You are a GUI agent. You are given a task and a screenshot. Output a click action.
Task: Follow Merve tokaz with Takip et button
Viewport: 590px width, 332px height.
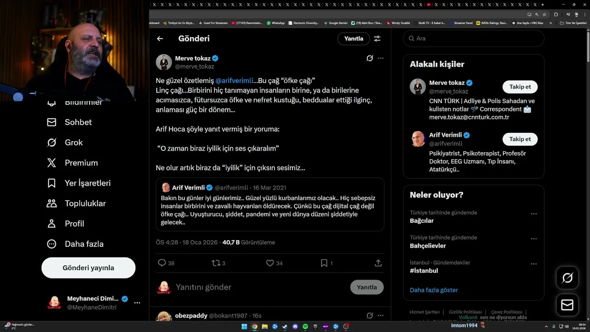[520, 87]
